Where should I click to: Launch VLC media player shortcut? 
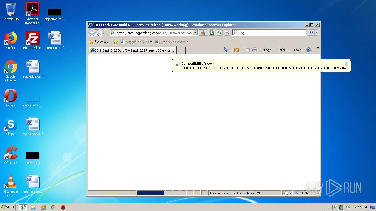point(11,186)
